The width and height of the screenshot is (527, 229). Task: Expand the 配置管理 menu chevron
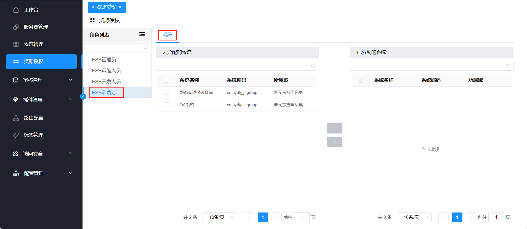coord(71,173)
